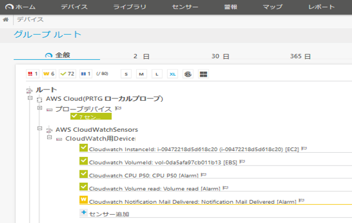Click the plus icon for センサー追加
Viewport: 352px width, 223px height.
84,212
